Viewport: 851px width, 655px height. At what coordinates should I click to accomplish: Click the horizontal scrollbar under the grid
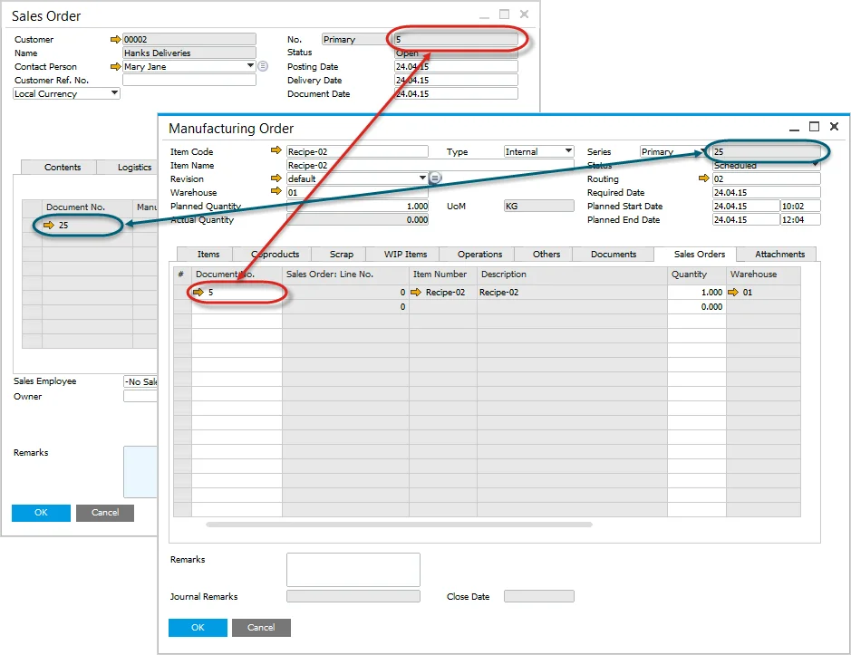(399, 525)
